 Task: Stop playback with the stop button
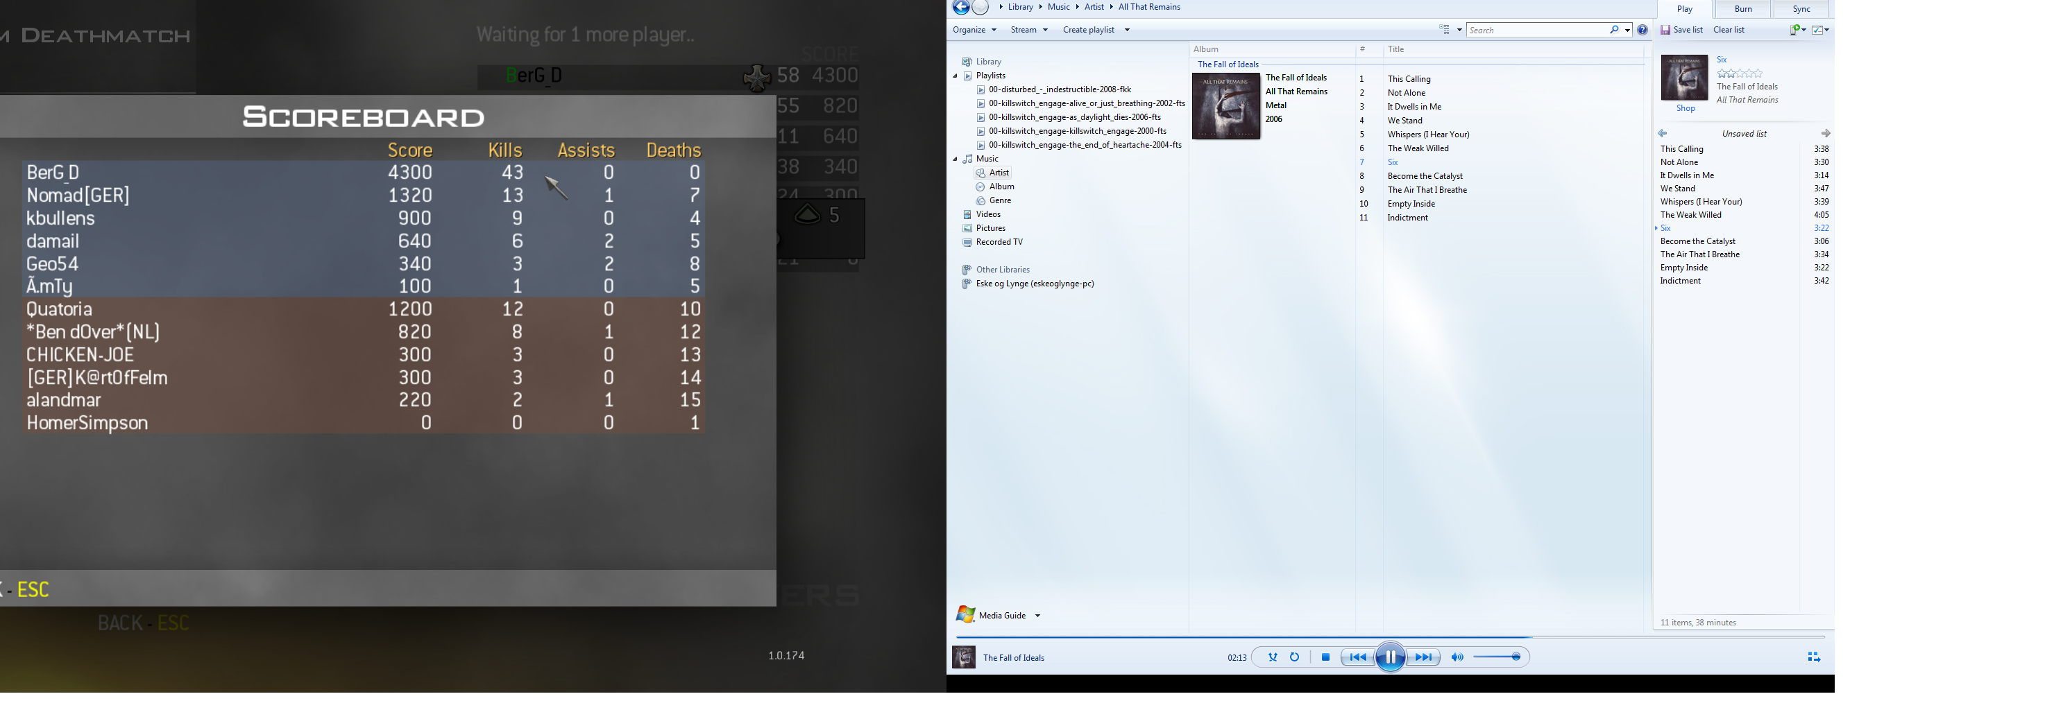click(x=1325, y=657)
